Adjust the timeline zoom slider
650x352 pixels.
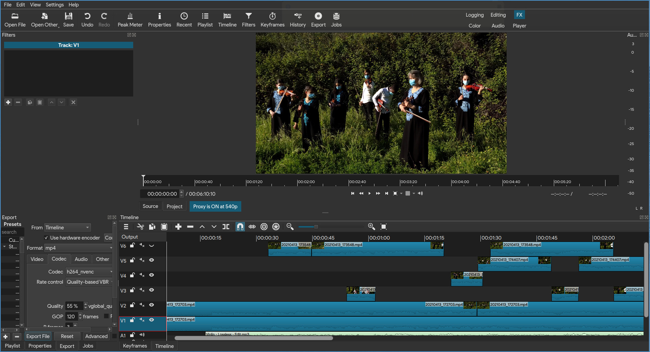(x=316, y=227)
